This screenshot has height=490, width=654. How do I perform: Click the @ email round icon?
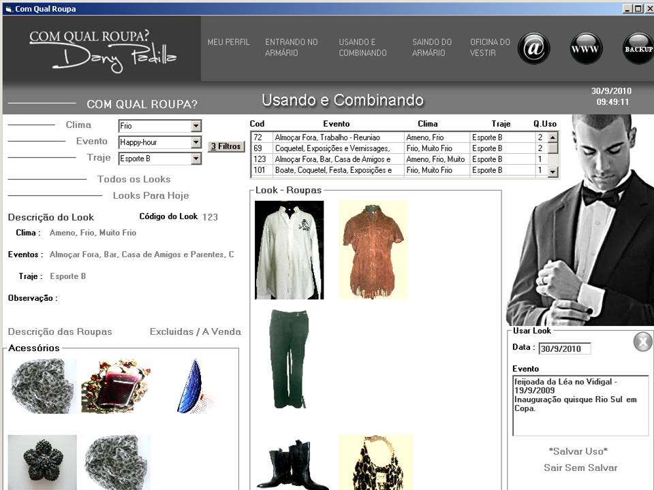[x=533, y=48]
